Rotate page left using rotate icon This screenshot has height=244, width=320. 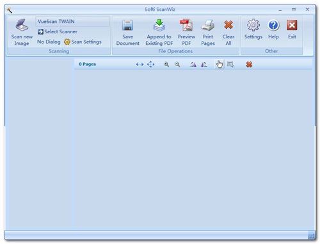point(193,64)
